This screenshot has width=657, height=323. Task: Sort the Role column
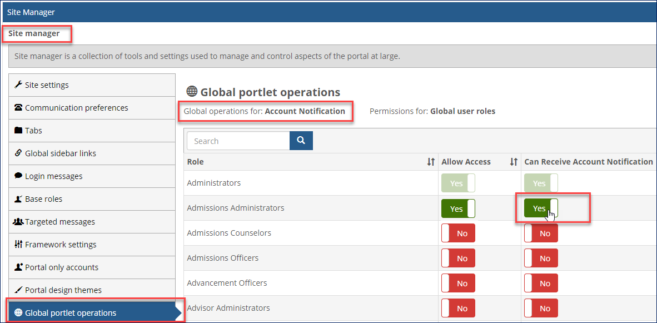431,161
